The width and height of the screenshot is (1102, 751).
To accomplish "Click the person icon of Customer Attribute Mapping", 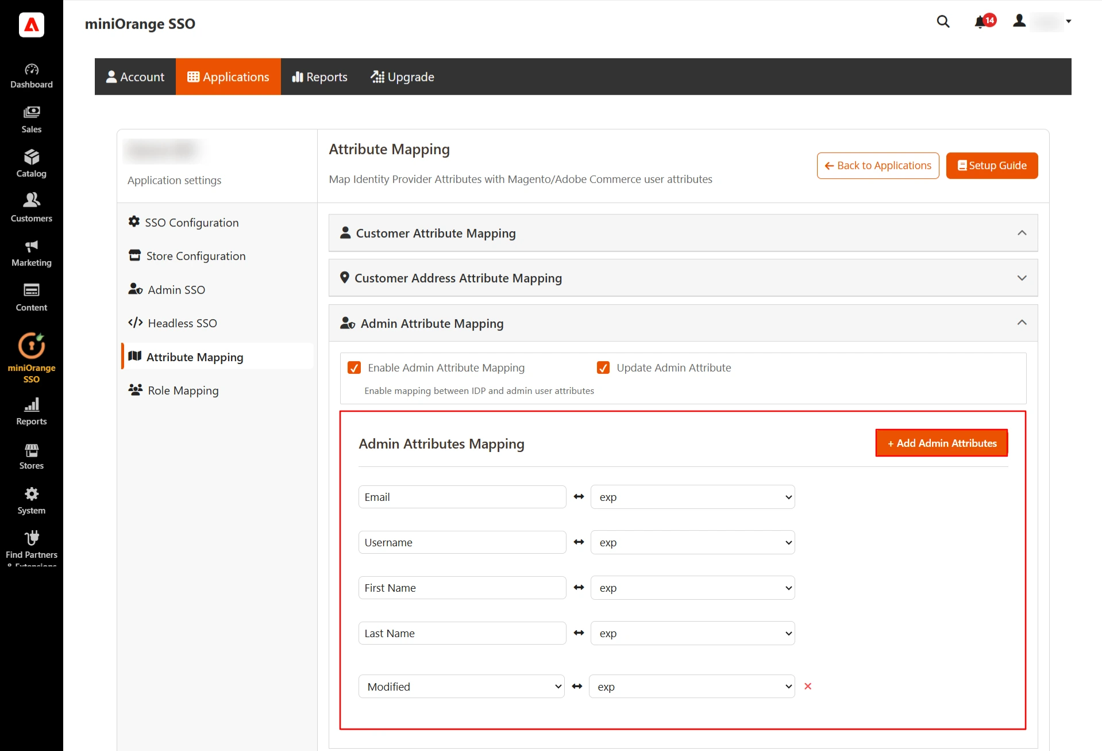I will [345, 232].
